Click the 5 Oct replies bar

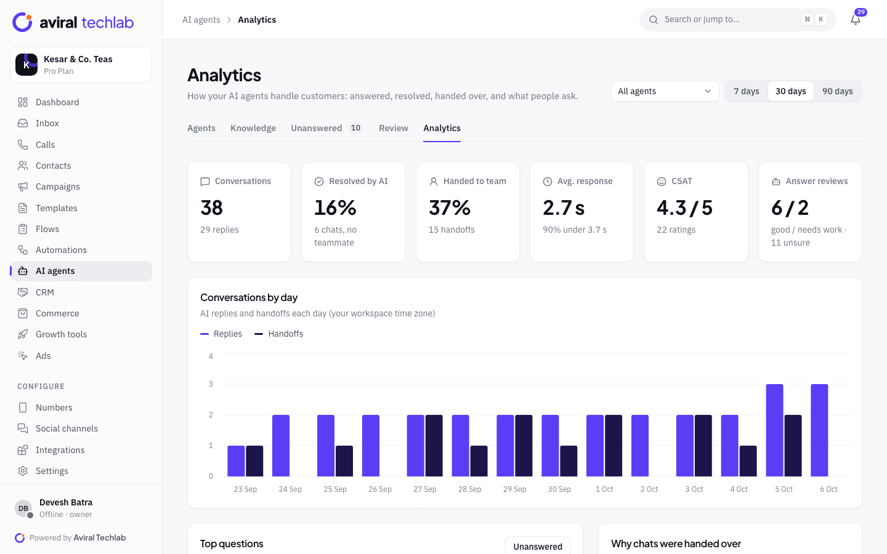click(x=775, y=430)
